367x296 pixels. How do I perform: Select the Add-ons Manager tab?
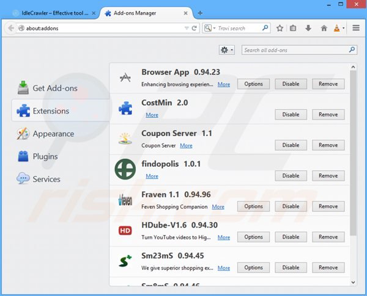coord(146,13)
